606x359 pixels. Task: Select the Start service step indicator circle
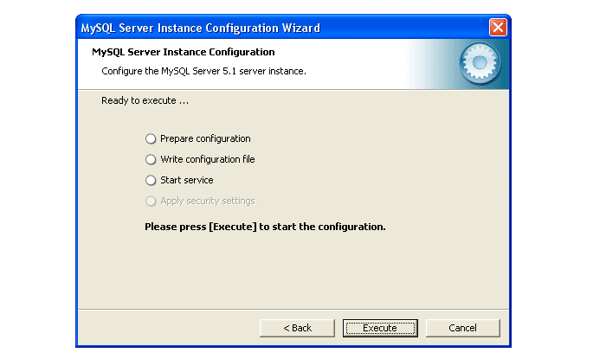pos(151,180)
